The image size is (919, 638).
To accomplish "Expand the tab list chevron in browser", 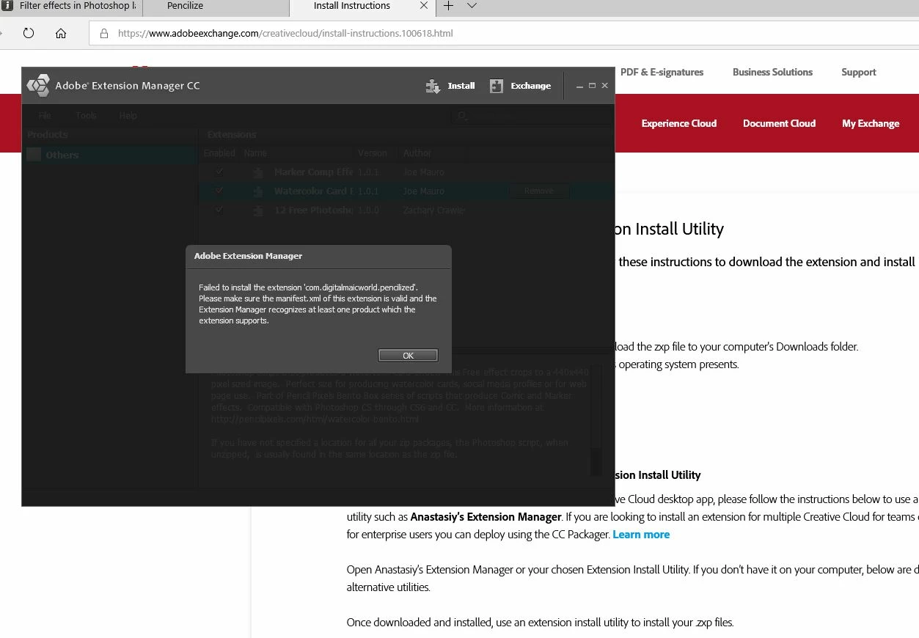I will [x=472, y=6].
